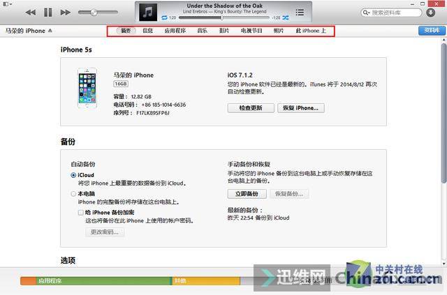Go to the 音乐 tab
This screenshot has height=295, width=447.
click(x=202, y=31)
